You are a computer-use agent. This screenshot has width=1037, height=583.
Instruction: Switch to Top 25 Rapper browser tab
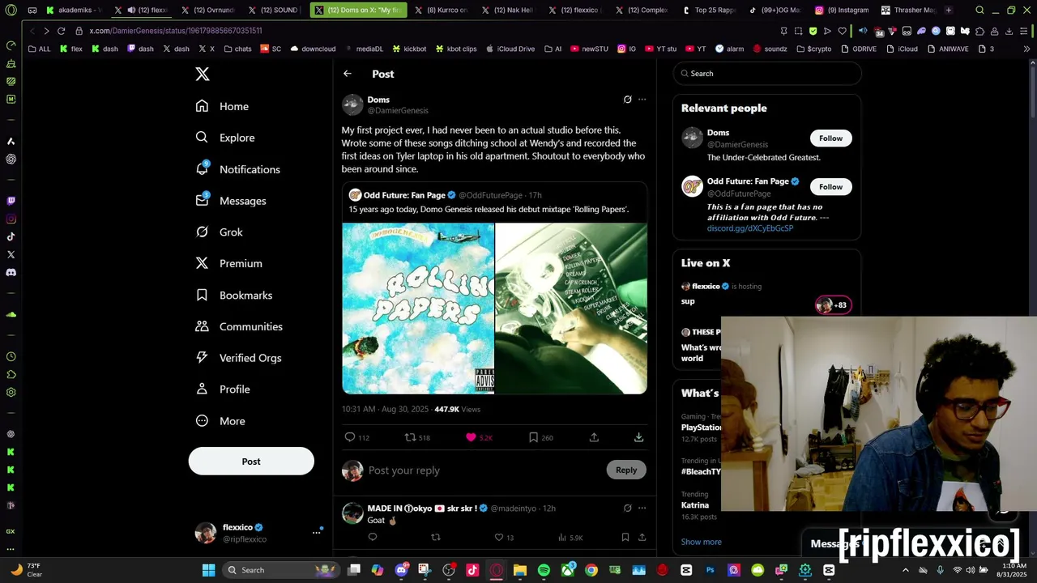click(x=708, y=11)
